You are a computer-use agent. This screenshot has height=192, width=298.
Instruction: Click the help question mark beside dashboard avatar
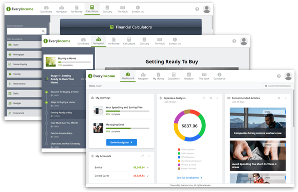coord(278,76)
